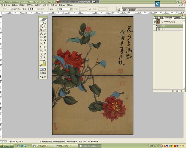186x148 pixels.
Task: Select the Eyedropper tool
Action: pyautogui.click(x=45, y=54)
